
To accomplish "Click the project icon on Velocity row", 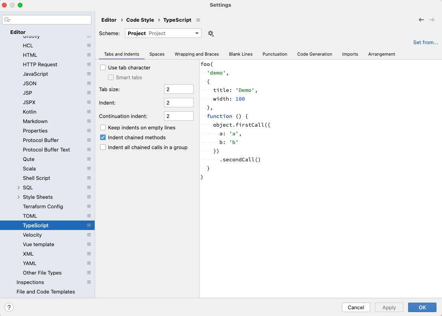I will click(x=89, y=235).
